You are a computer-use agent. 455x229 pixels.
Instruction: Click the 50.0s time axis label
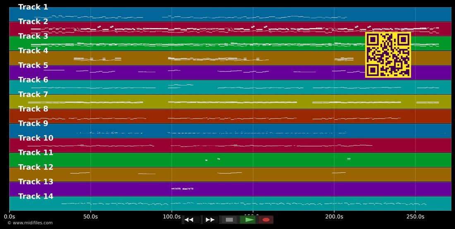coord(91,217)
